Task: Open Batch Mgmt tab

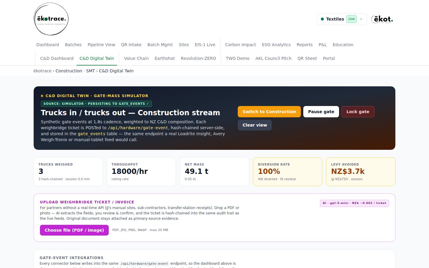Action: (160, 45)
